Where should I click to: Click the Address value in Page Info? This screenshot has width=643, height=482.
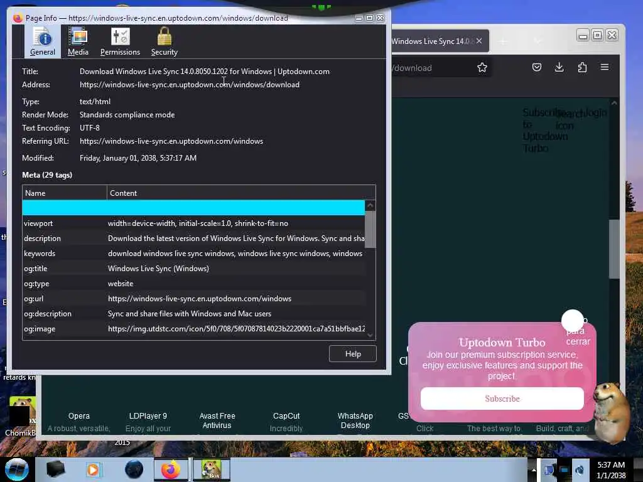pos(190,85)
